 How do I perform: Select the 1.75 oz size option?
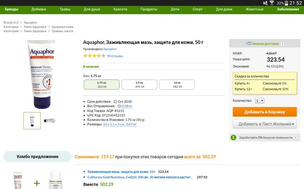pos(102,84)
